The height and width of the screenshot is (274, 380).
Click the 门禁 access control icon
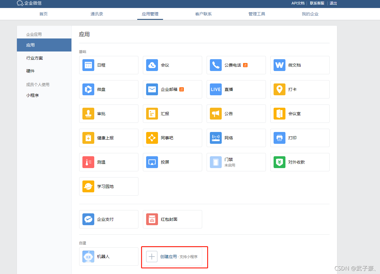[216, 162]
